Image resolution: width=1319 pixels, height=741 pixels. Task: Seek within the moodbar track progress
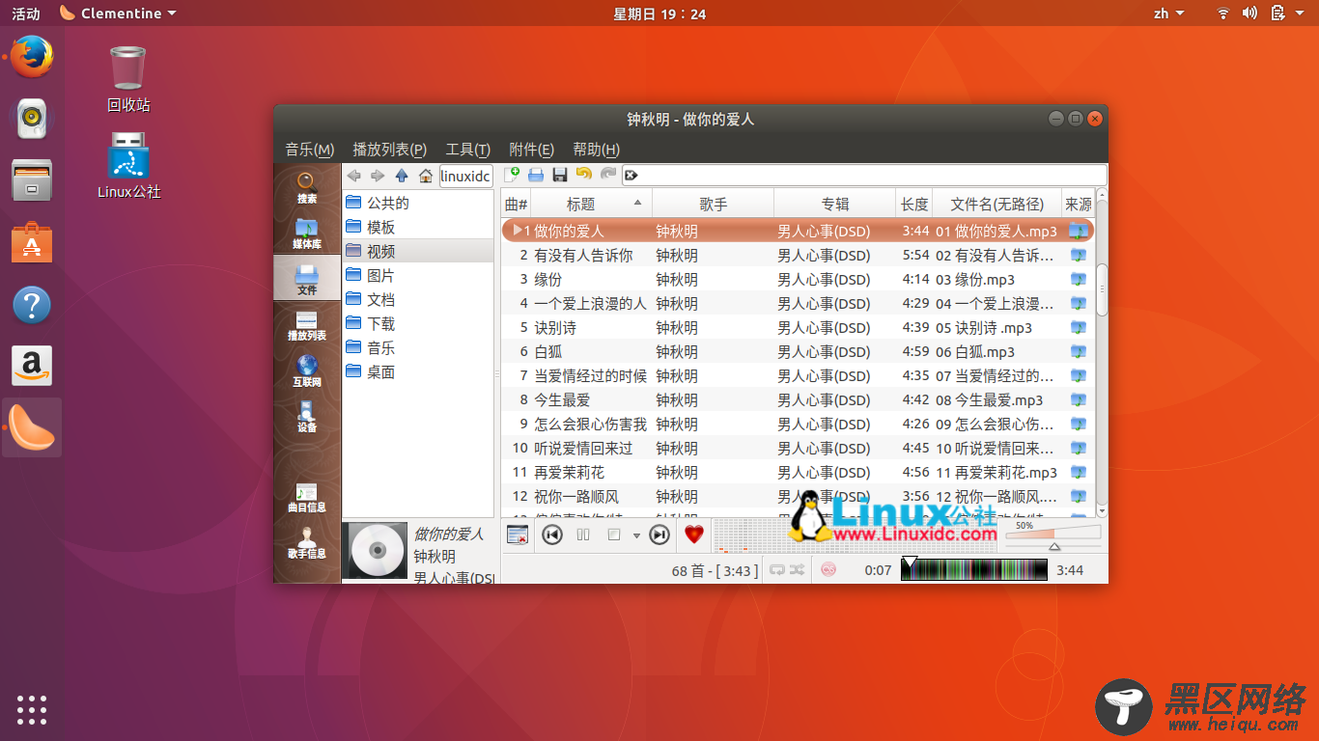(x=973, y=569)
